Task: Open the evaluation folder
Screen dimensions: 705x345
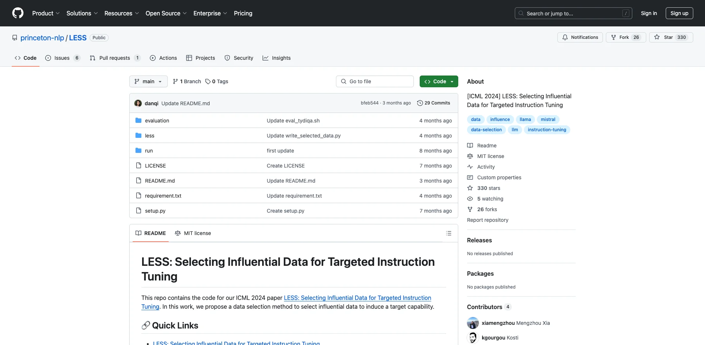Action: (x=157, y=121)
